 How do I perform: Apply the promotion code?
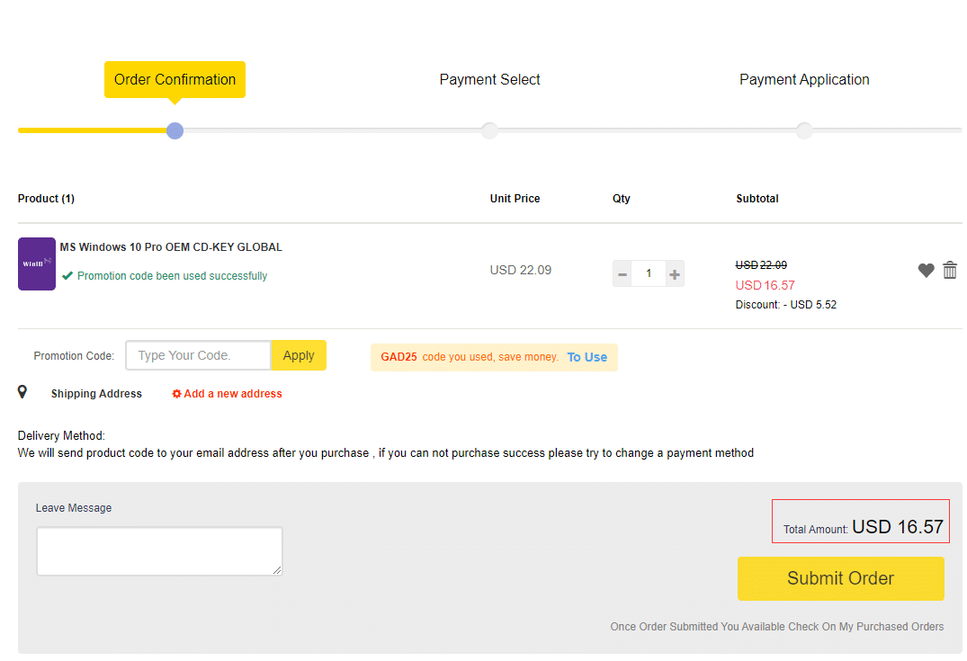click(299, 355)
